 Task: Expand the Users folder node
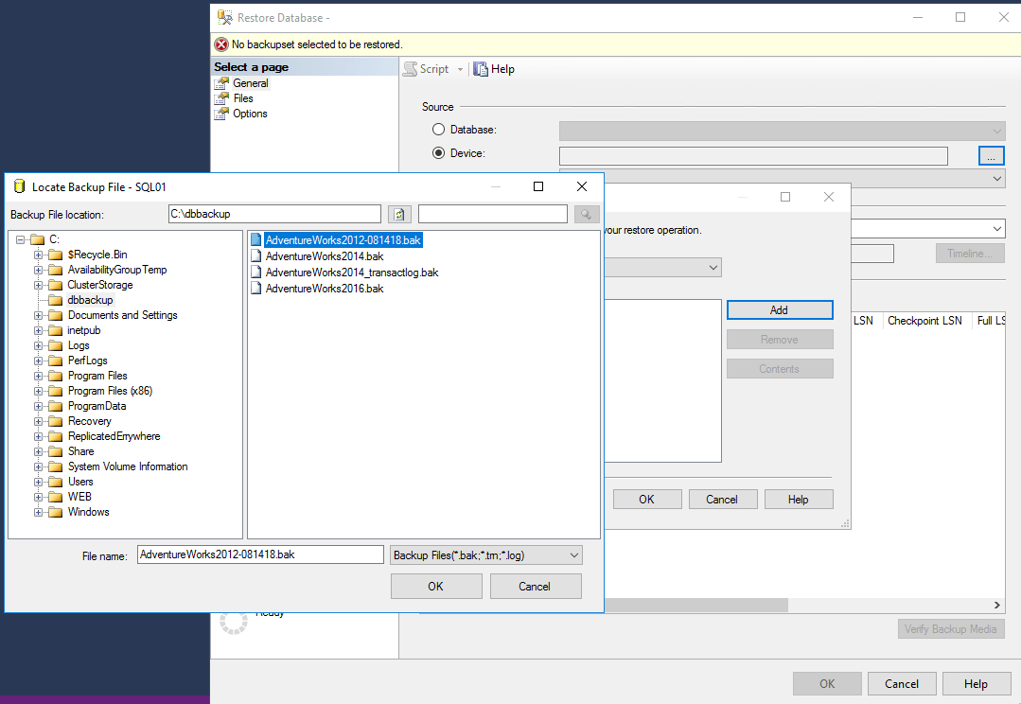pos(39,482)
